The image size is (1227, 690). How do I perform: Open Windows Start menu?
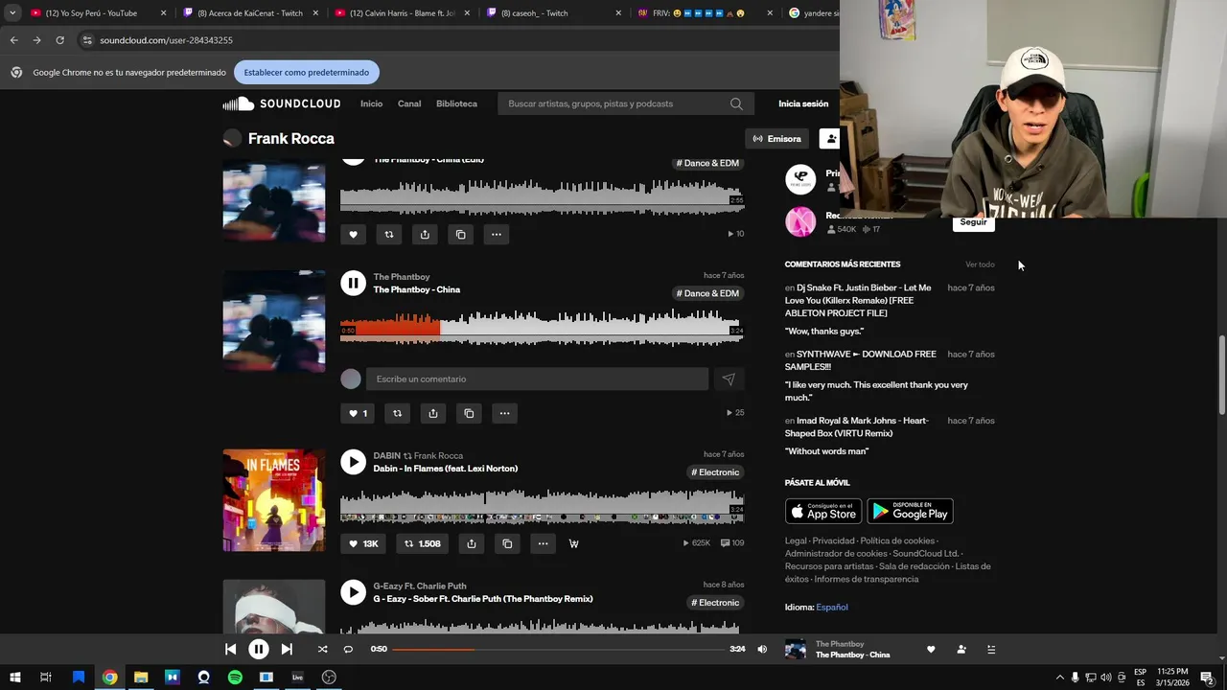tap(15, 678)
